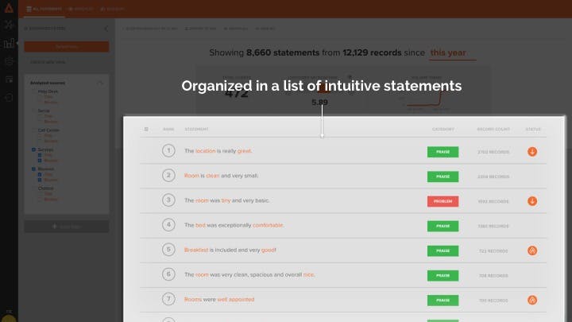Click the fourth option in the sub-toolbar

coord(265,29)
